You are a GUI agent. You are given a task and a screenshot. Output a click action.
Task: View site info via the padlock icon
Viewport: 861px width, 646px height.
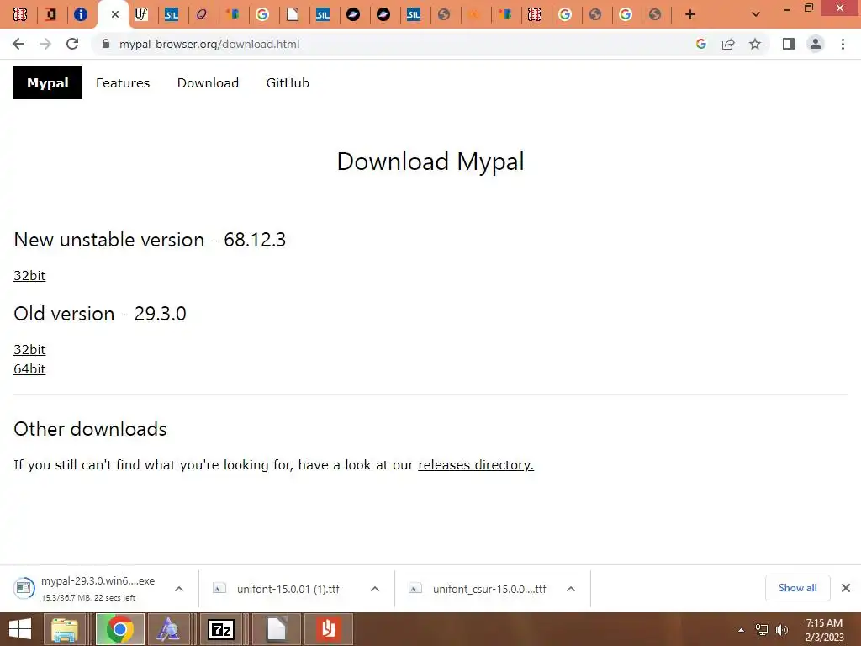106,44
